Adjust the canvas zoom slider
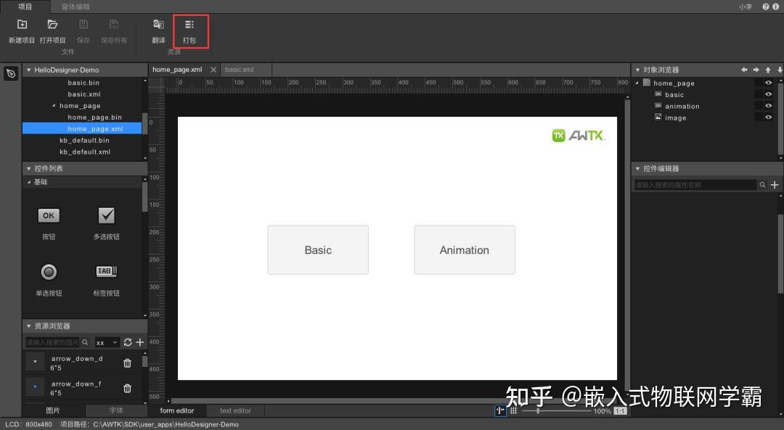The width and height of the screenshot is (784, 430). coord(538,410)
